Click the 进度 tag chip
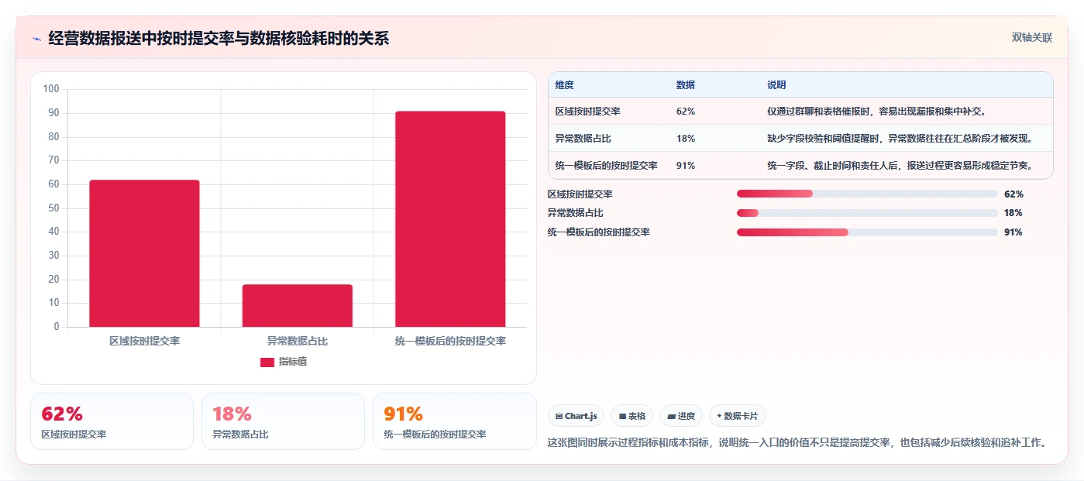The image size is (1084, 481). pyautogui.click(x=681, y=416)
